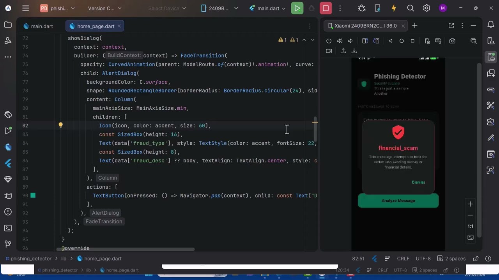499x280 pixels.
Task: Click Running Devices vertical scrollbar
Action: 480,149
